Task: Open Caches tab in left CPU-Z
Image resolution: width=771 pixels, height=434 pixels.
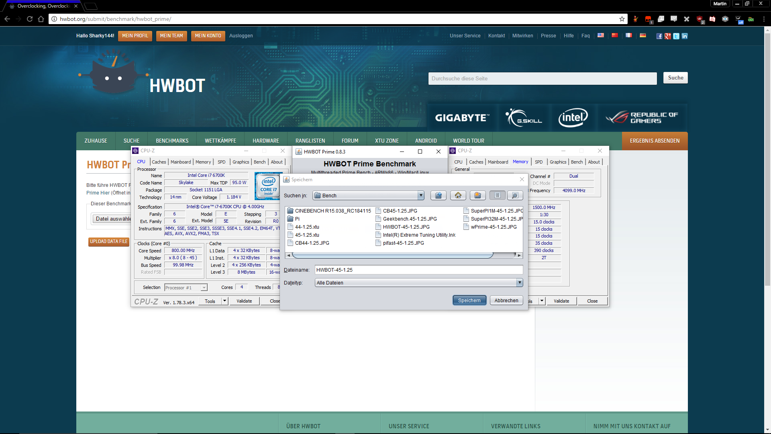Action: point(159,162)
